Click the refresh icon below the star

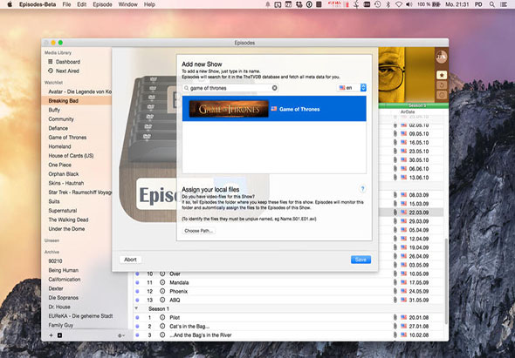point(442,85)
